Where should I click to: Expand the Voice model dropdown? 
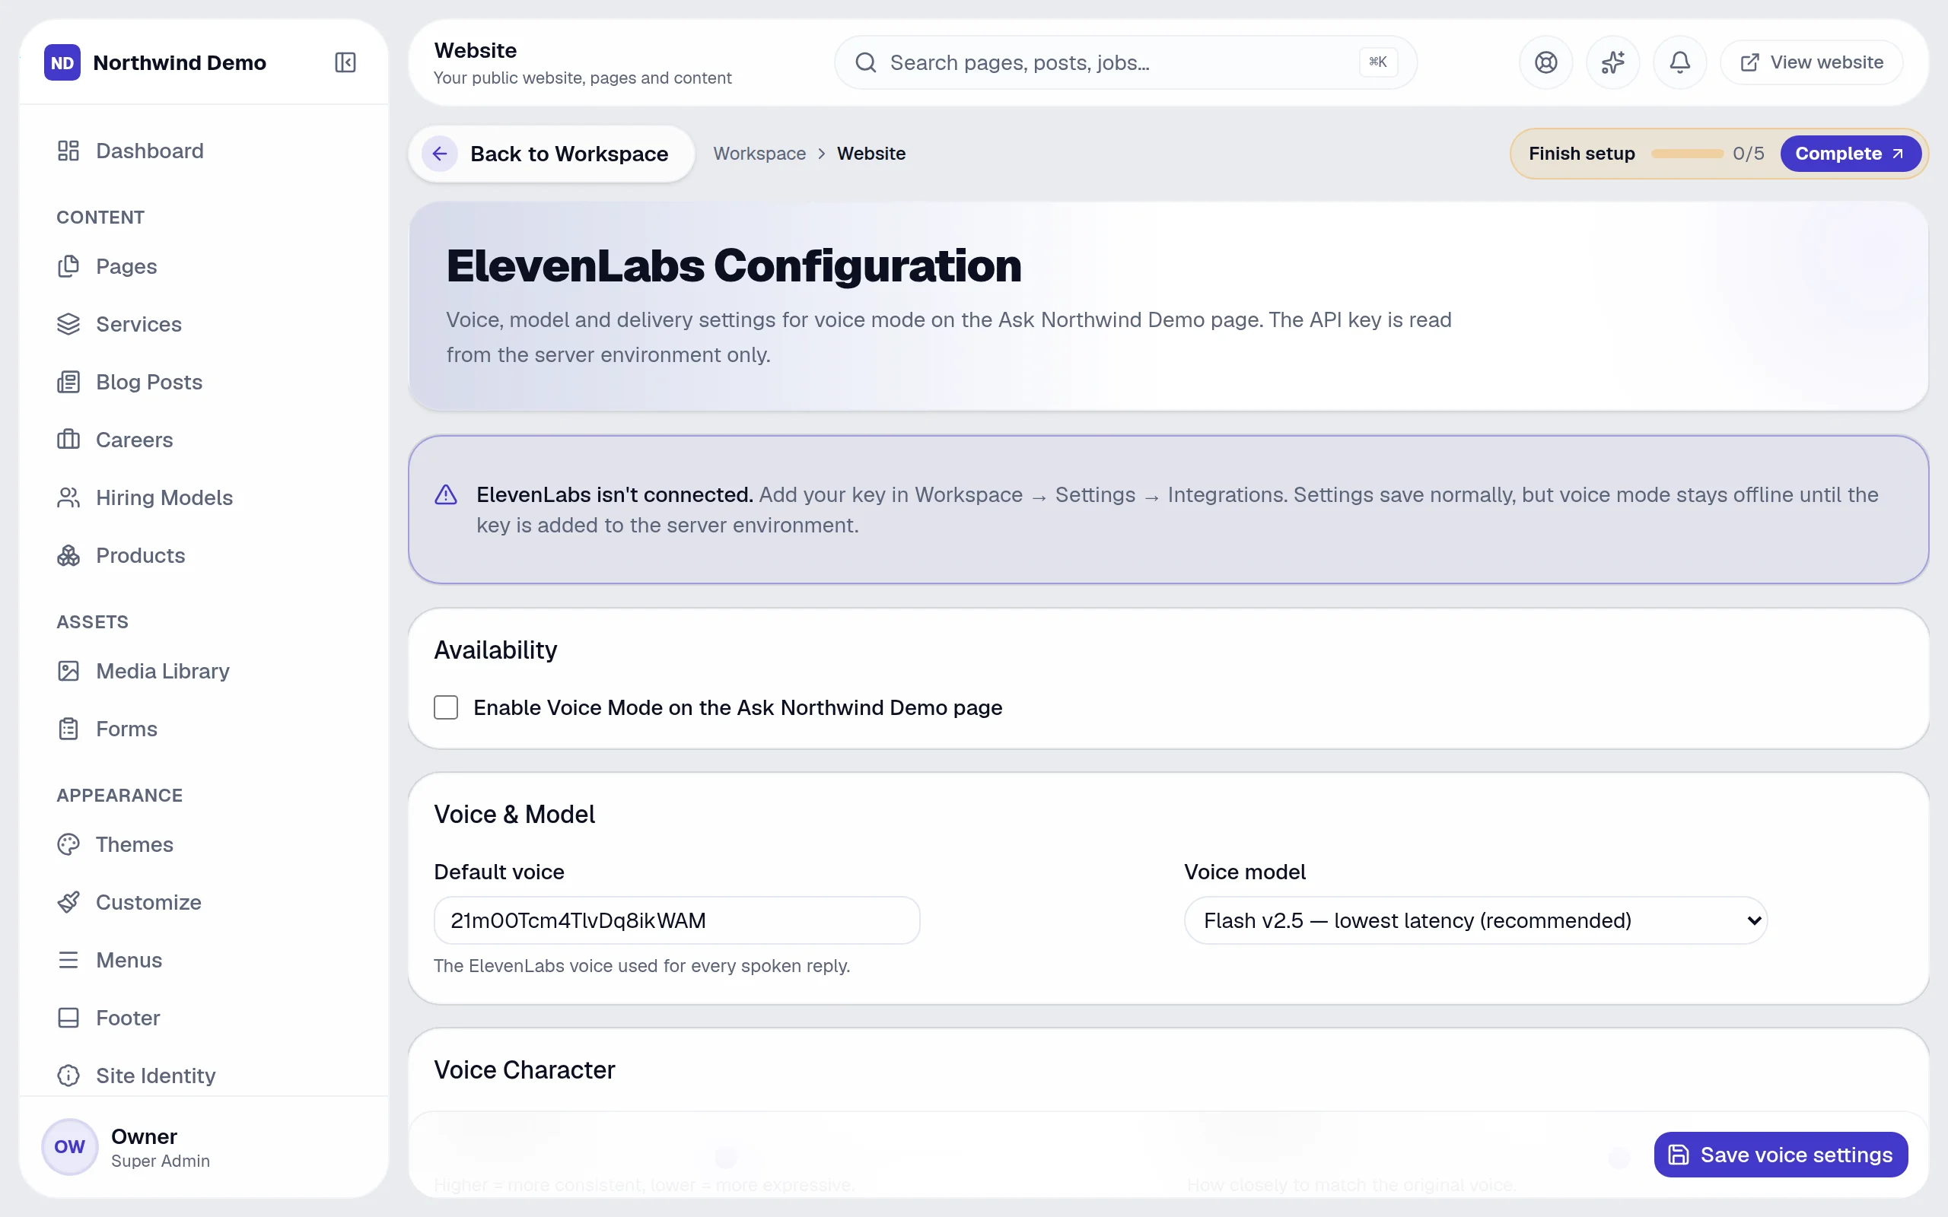click(x=1475, y=920)
